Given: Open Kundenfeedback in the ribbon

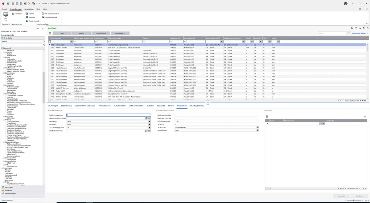Looking at the screenshot, I should [x=49, y=17].
